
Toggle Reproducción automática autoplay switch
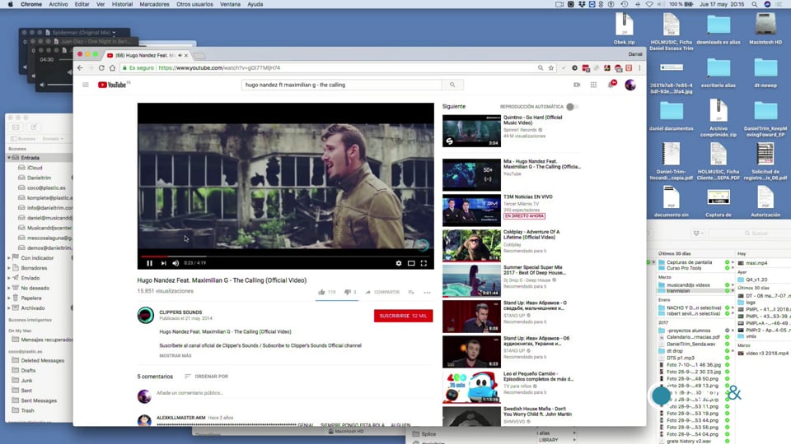pyautogui.click(x=572, y=107)
